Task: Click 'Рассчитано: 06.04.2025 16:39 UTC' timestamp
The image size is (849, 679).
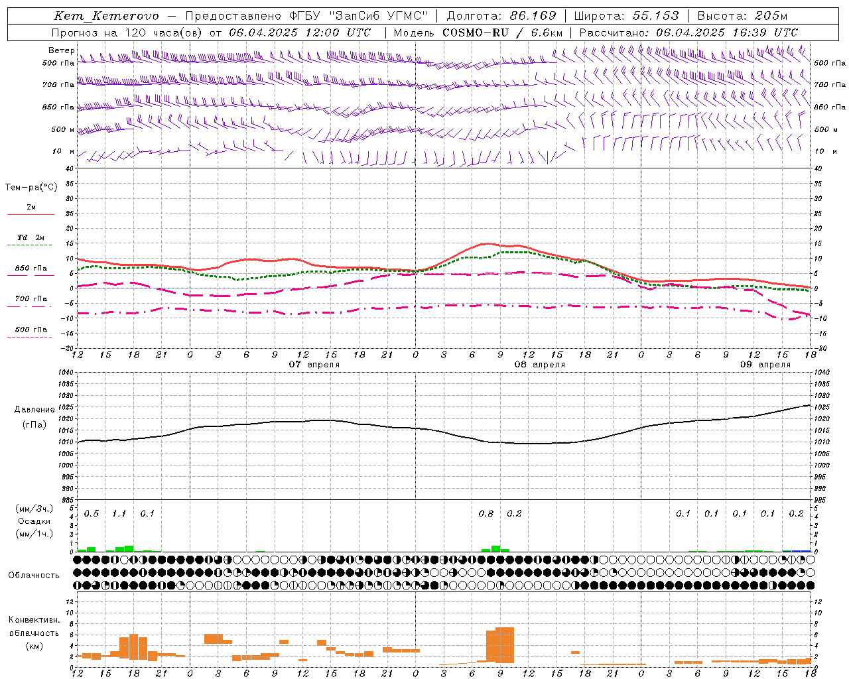Action: [x=688, y=32]
